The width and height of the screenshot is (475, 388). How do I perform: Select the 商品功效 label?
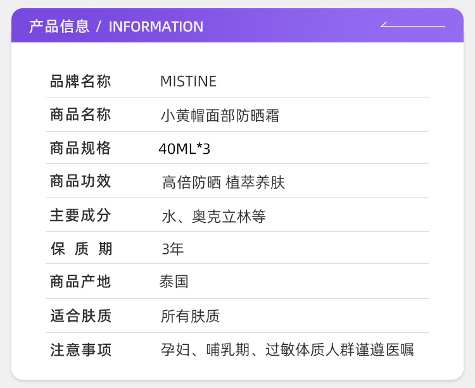coord(80,181)
